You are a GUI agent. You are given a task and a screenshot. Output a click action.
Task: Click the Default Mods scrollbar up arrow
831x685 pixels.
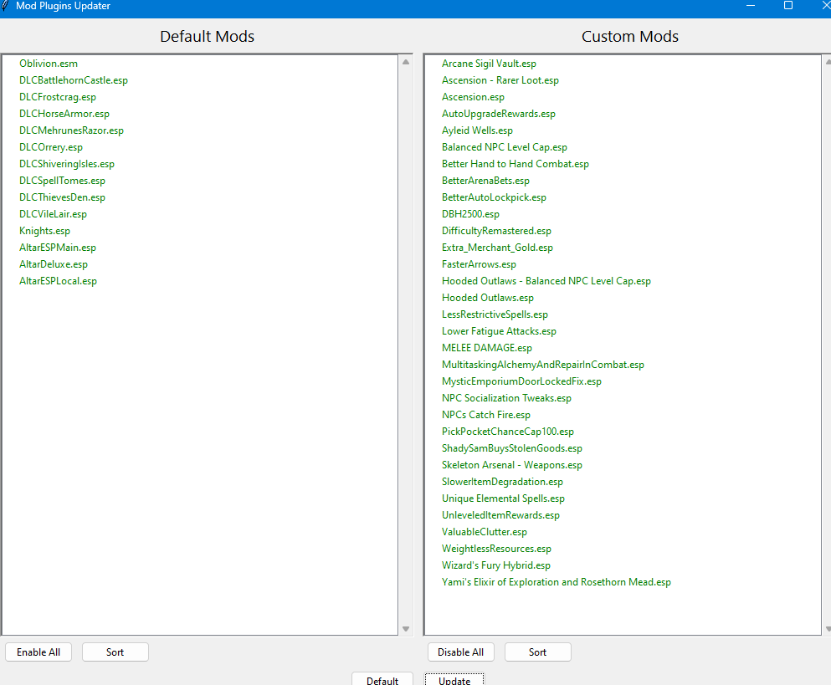[x=406, y=62]
